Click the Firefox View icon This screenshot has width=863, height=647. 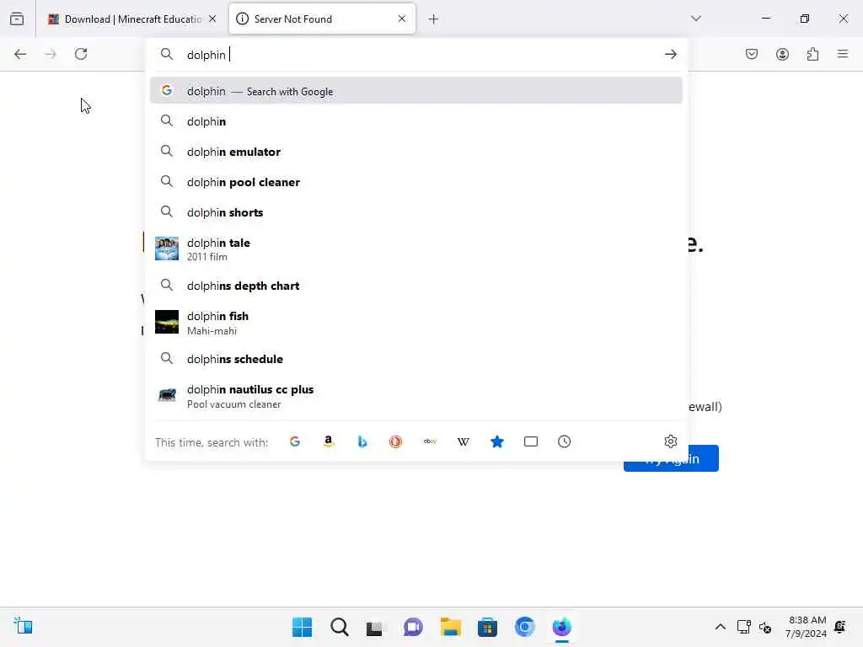[17, 19]
